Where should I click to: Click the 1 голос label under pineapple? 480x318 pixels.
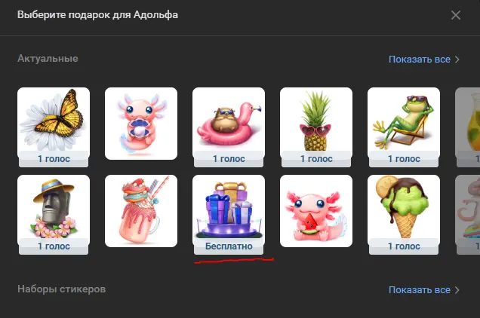click(316, 159)
